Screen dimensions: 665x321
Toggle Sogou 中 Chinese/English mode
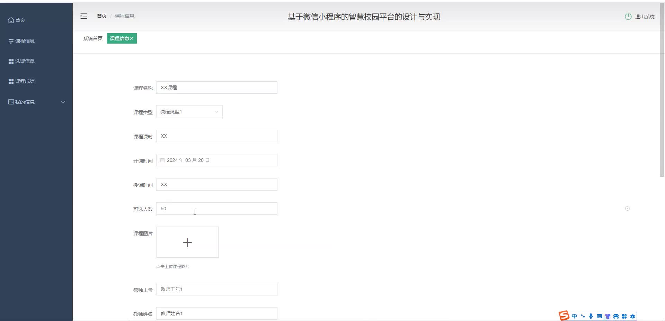574,316
